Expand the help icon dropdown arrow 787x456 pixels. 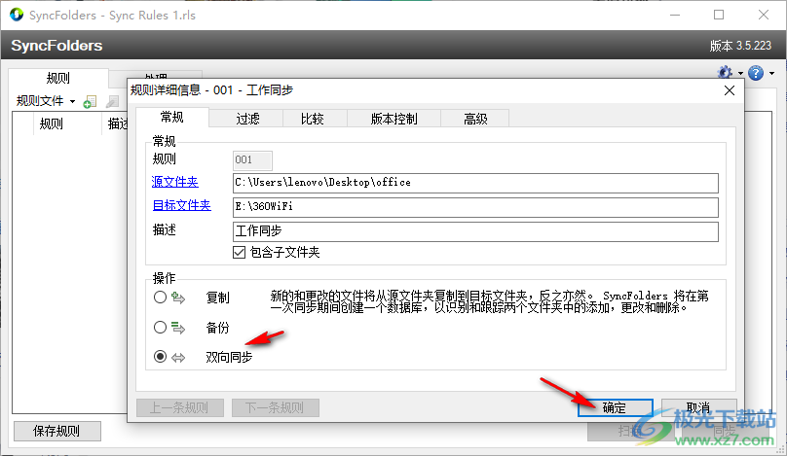click(771, 74)
